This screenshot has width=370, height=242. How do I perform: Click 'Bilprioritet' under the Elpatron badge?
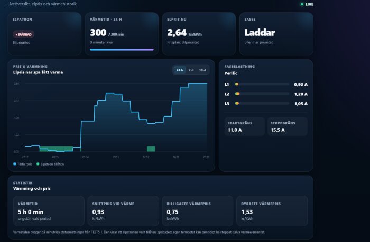tap(21, 42)
